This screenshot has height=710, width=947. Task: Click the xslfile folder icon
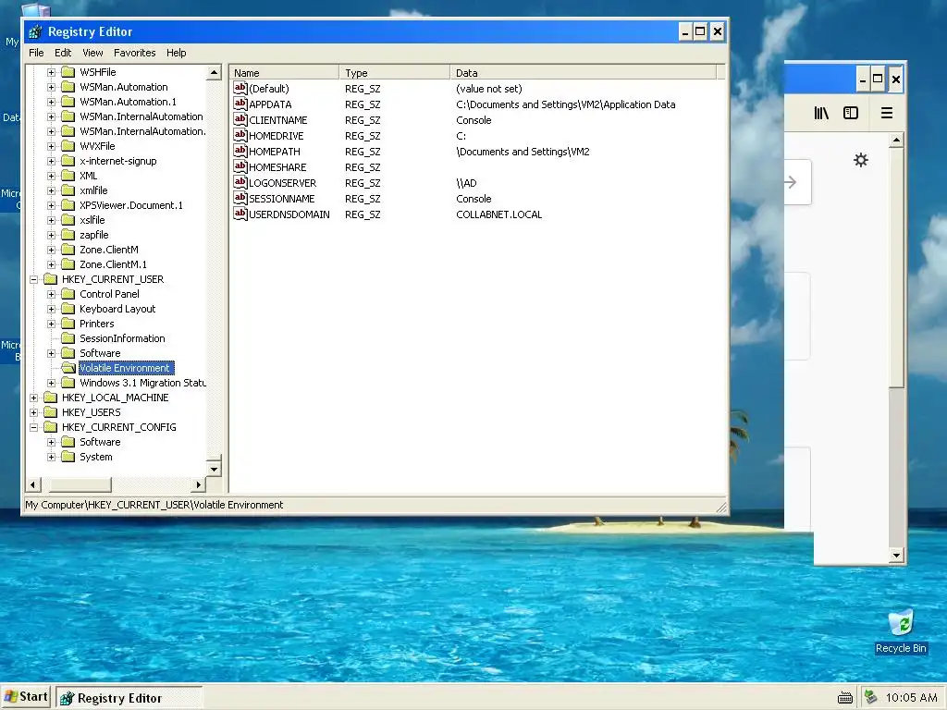point(68,220)
